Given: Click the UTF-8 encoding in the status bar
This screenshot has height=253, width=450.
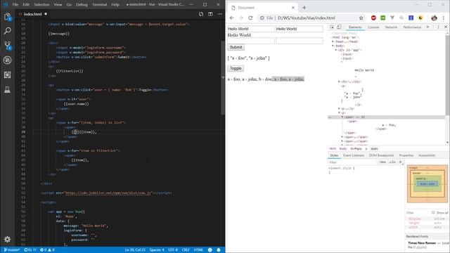Looking at the screenshot, I should [x=173, y=250].
